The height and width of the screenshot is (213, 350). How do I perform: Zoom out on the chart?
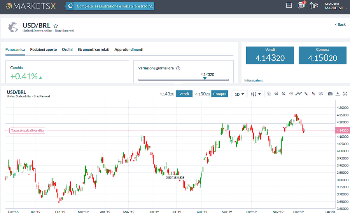coord(284,94)
